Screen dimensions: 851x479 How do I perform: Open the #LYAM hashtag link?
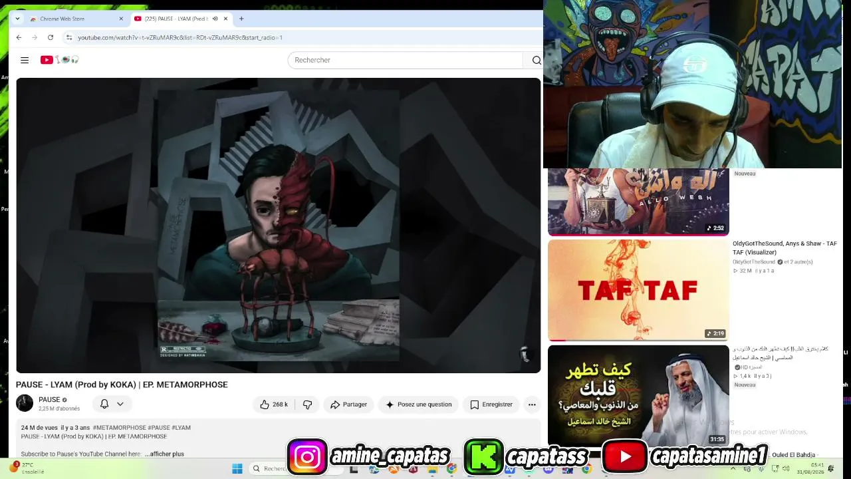coord(181,428)
